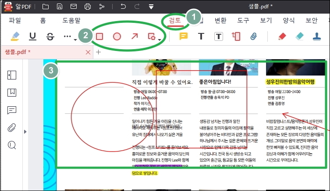
Task: Save the document with the floppy icon
Action: point(60,7)
